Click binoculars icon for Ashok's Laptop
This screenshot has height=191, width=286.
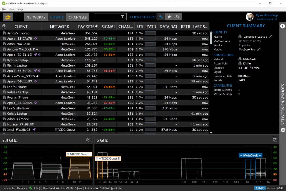4,33
